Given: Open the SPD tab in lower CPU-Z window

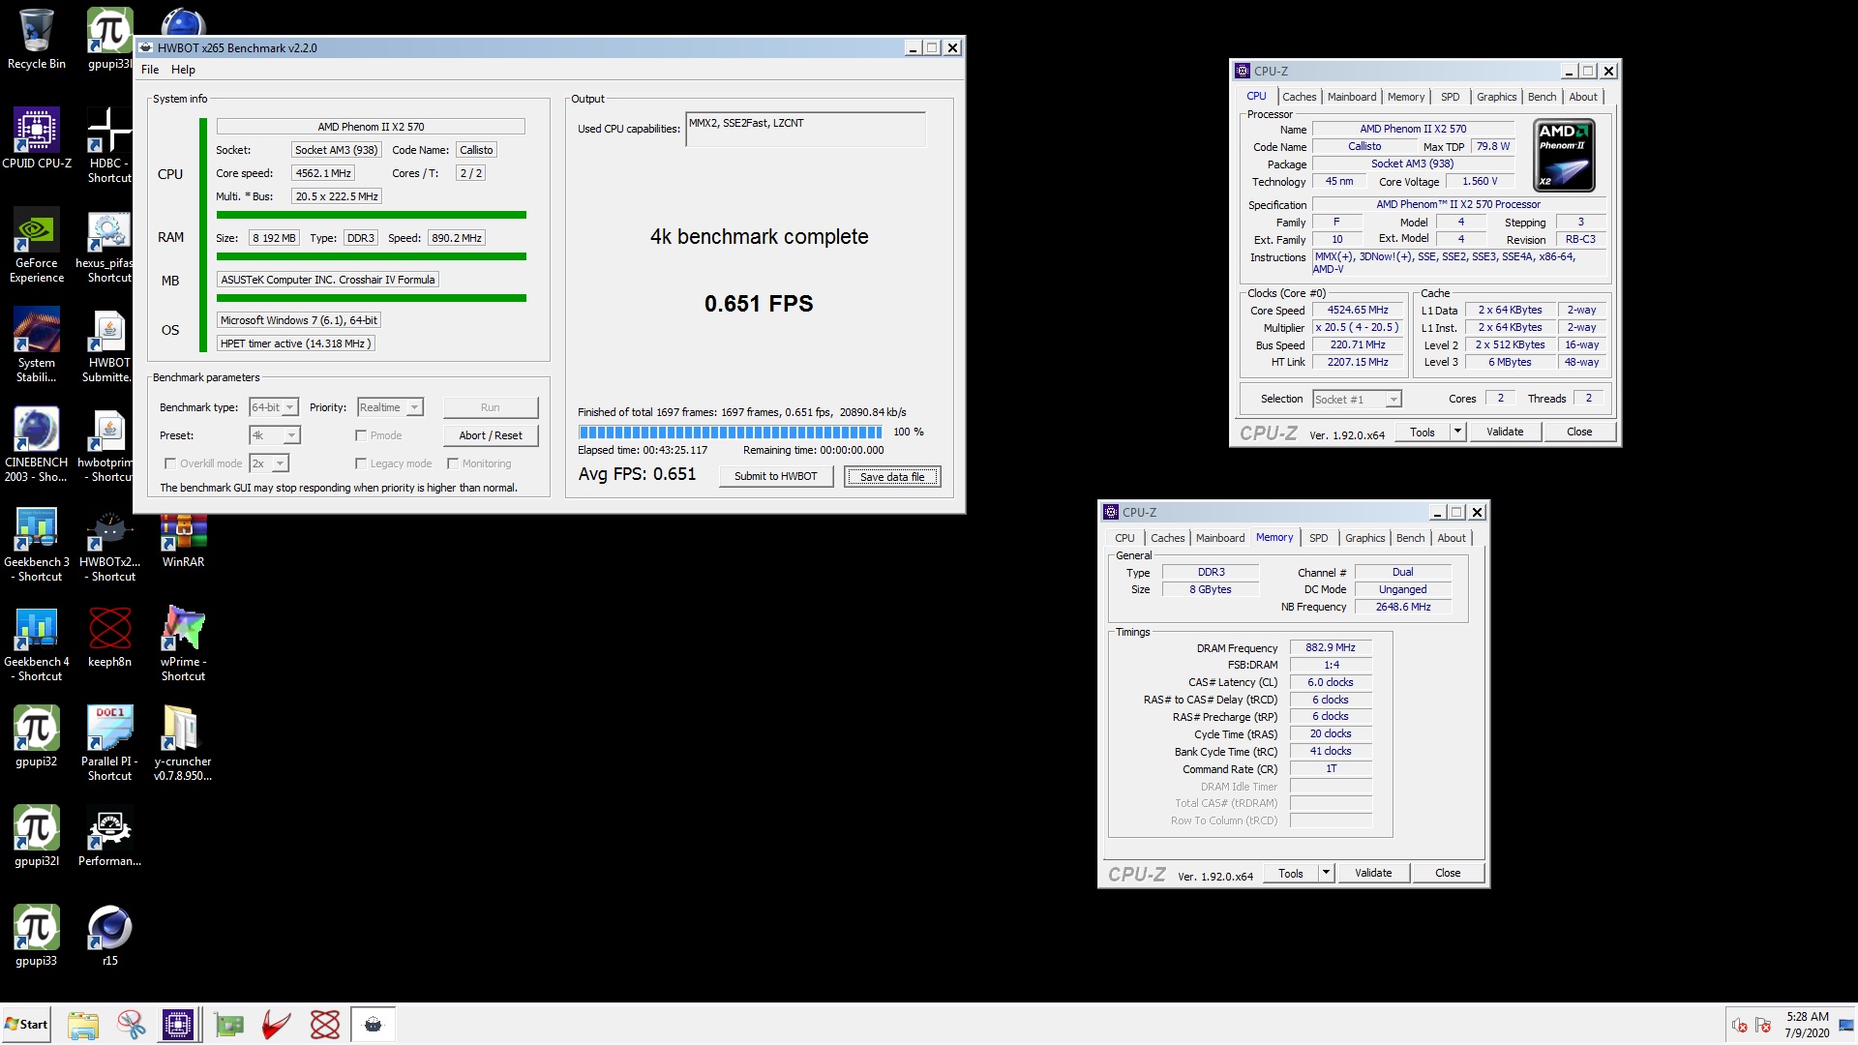Looking at the screenshot, I should click(1318, 538).
